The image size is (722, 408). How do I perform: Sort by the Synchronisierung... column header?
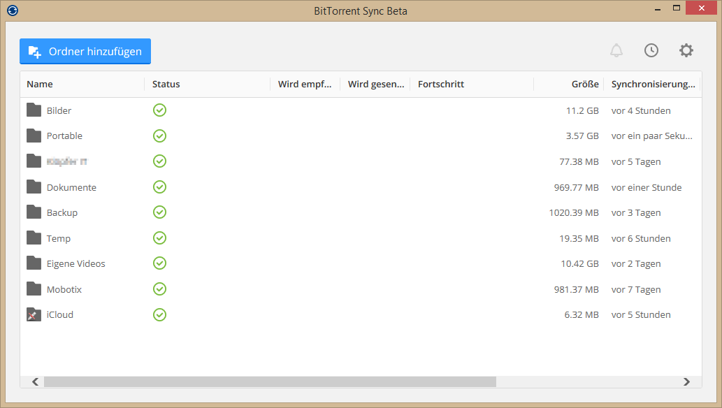coord(653,85)
